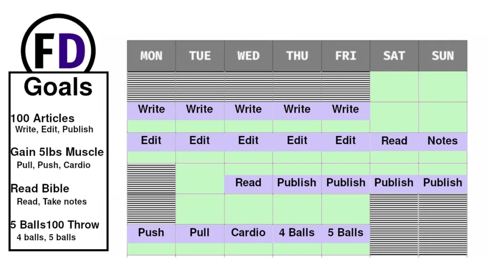
Task: Select Monday's Write block
Action: pos(151,110)
